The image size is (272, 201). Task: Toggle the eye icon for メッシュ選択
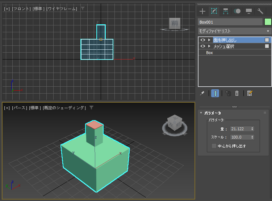(203, 46)
